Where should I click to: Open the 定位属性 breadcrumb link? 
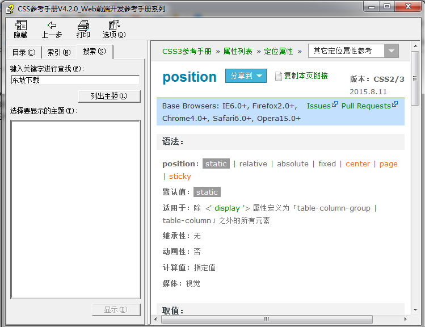coord(279,51)
